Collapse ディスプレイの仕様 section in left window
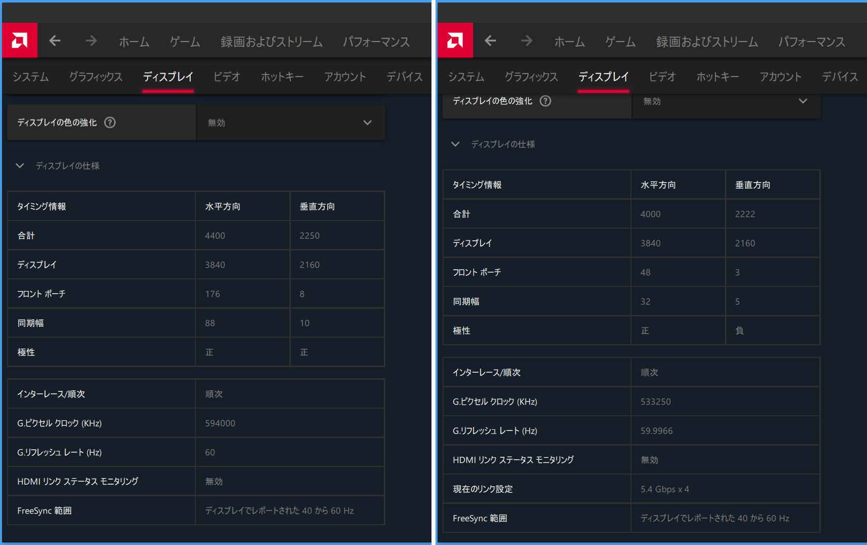Image resolution: width=867 pixels, height=545 pixels. (20, 166)
